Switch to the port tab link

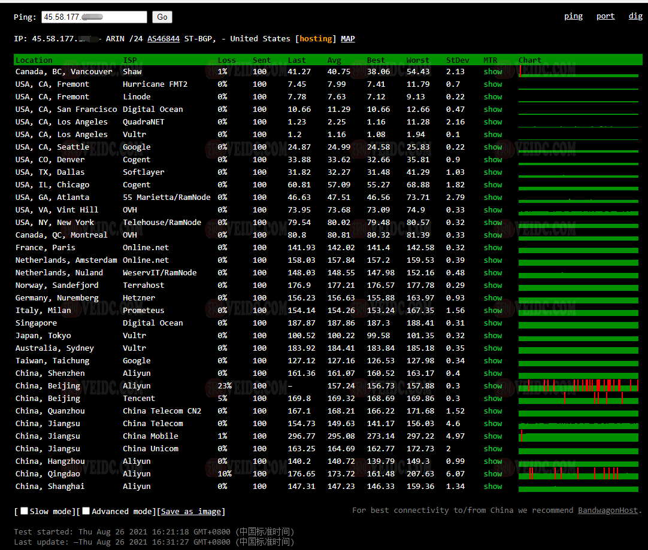tap(605, 16)
